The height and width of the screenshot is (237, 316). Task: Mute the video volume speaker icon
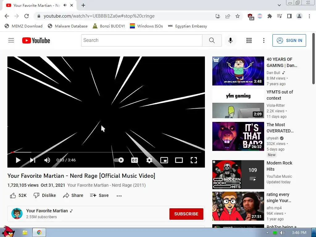coord(47,160)
